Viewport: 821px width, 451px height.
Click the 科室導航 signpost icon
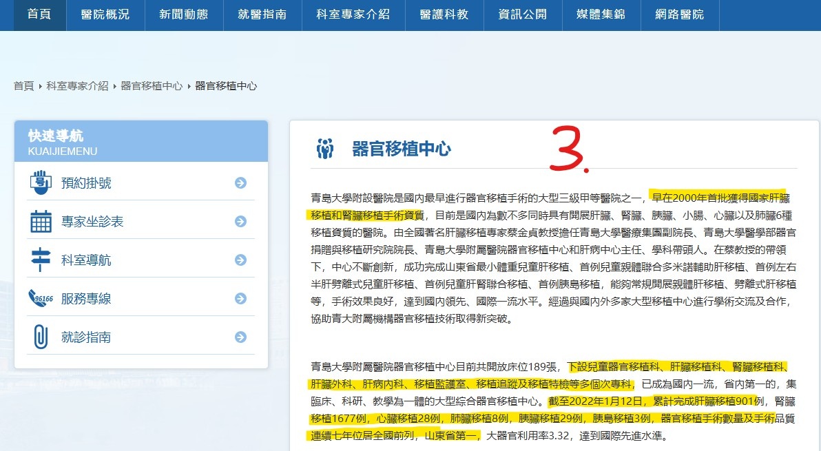coord(41,260)
